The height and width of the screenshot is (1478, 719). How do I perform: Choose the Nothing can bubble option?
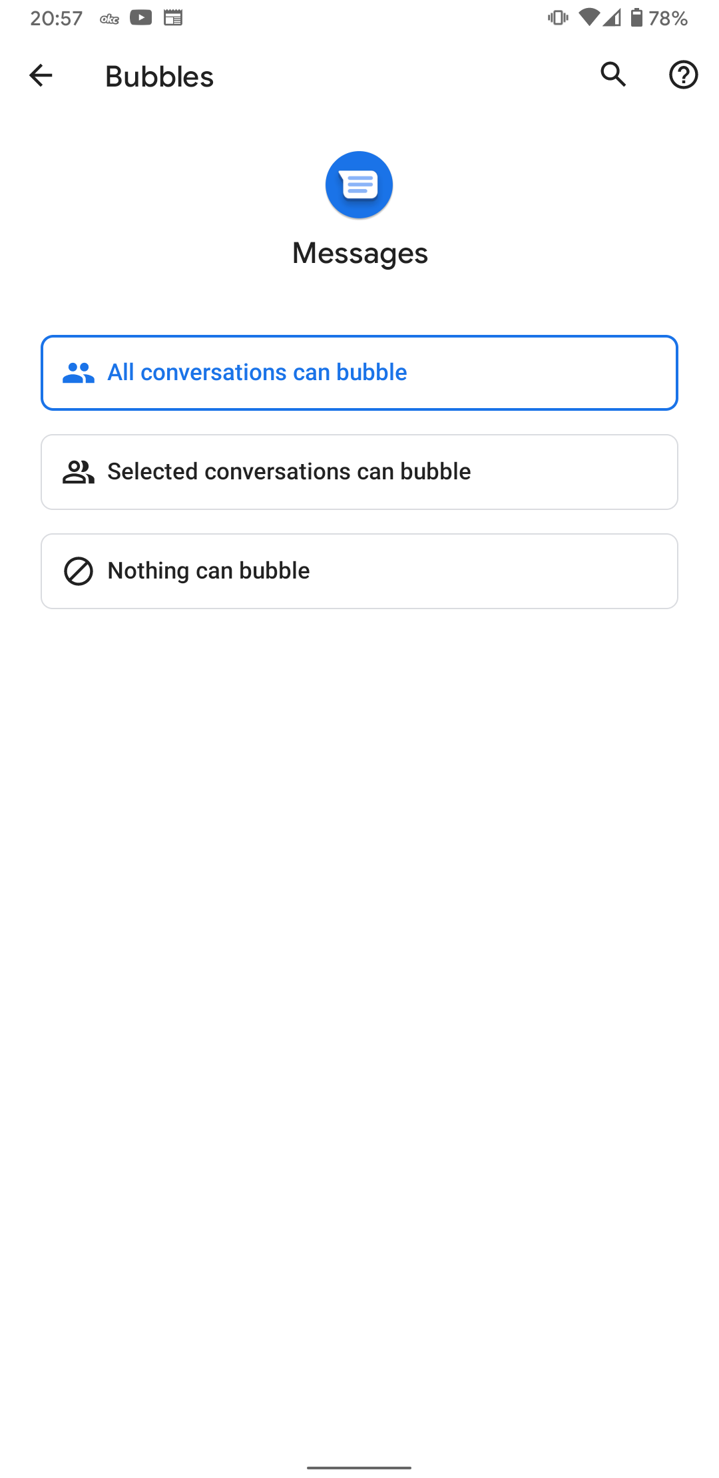point(359,571)
